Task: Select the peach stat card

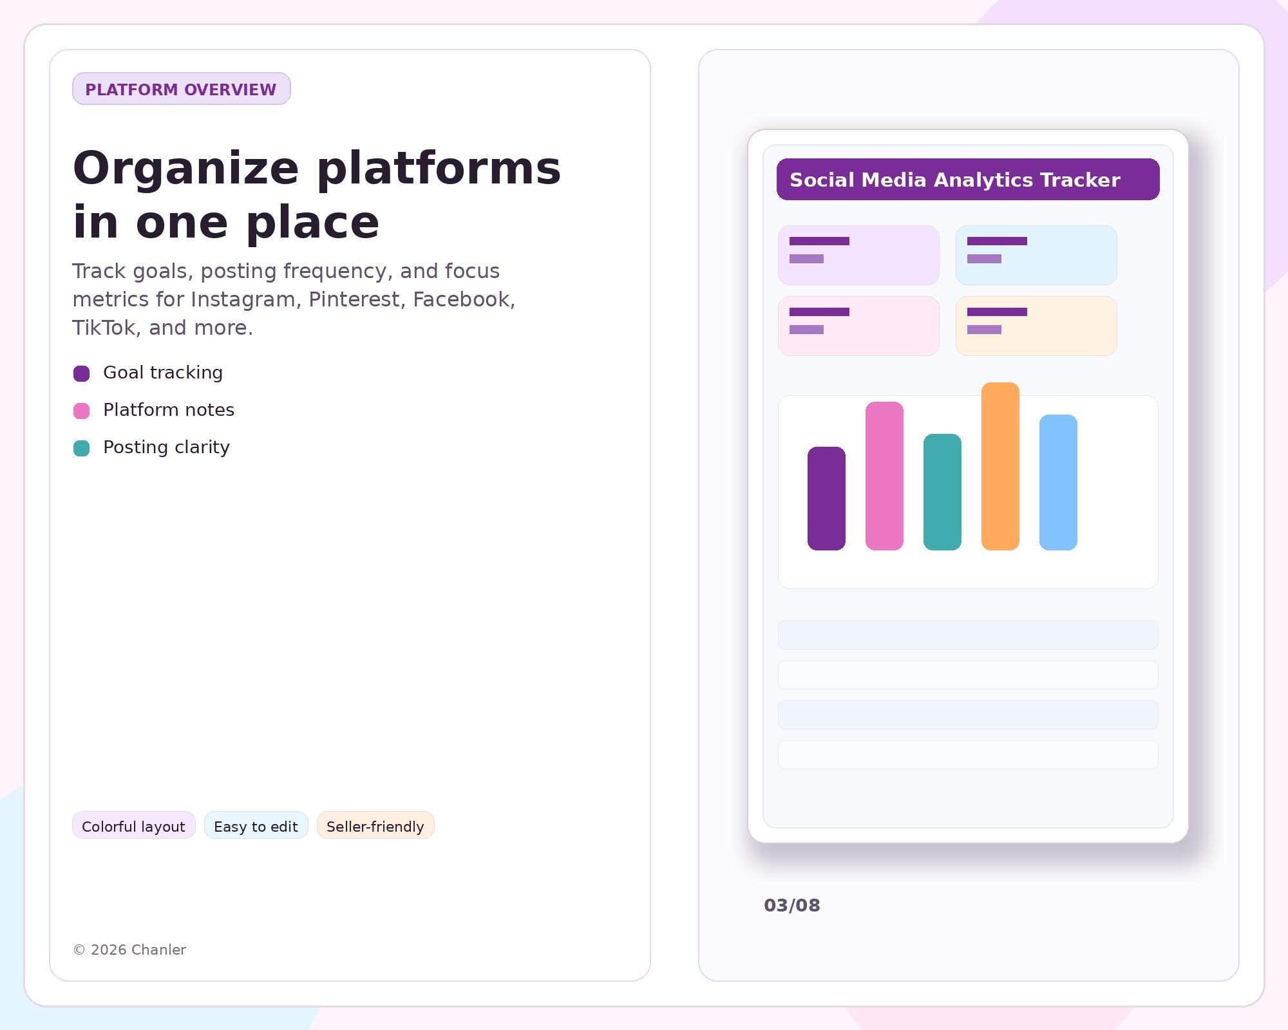Action: coord(1036,326)
